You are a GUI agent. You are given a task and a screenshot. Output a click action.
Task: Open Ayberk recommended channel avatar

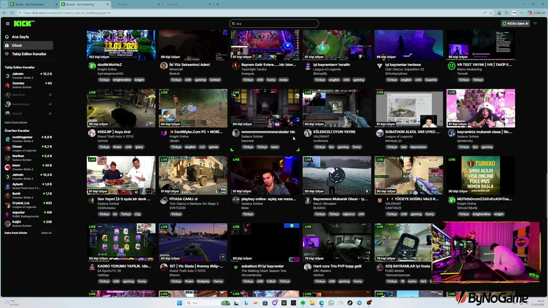pyautogui.click(x=7, y=186)
